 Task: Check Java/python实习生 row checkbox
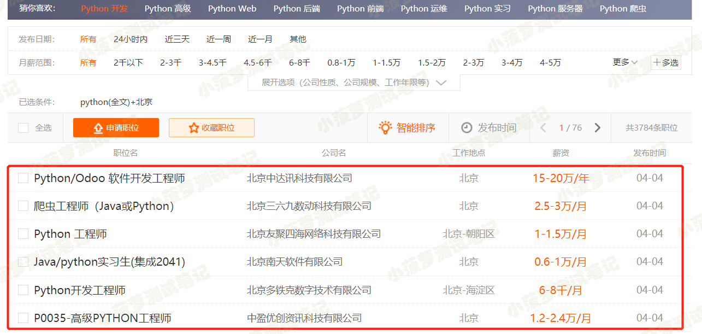tap(23, 262)
